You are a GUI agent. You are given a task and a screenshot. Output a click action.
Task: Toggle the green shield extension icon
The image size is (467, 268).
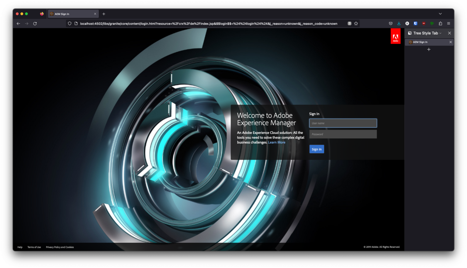coord(432,23)
